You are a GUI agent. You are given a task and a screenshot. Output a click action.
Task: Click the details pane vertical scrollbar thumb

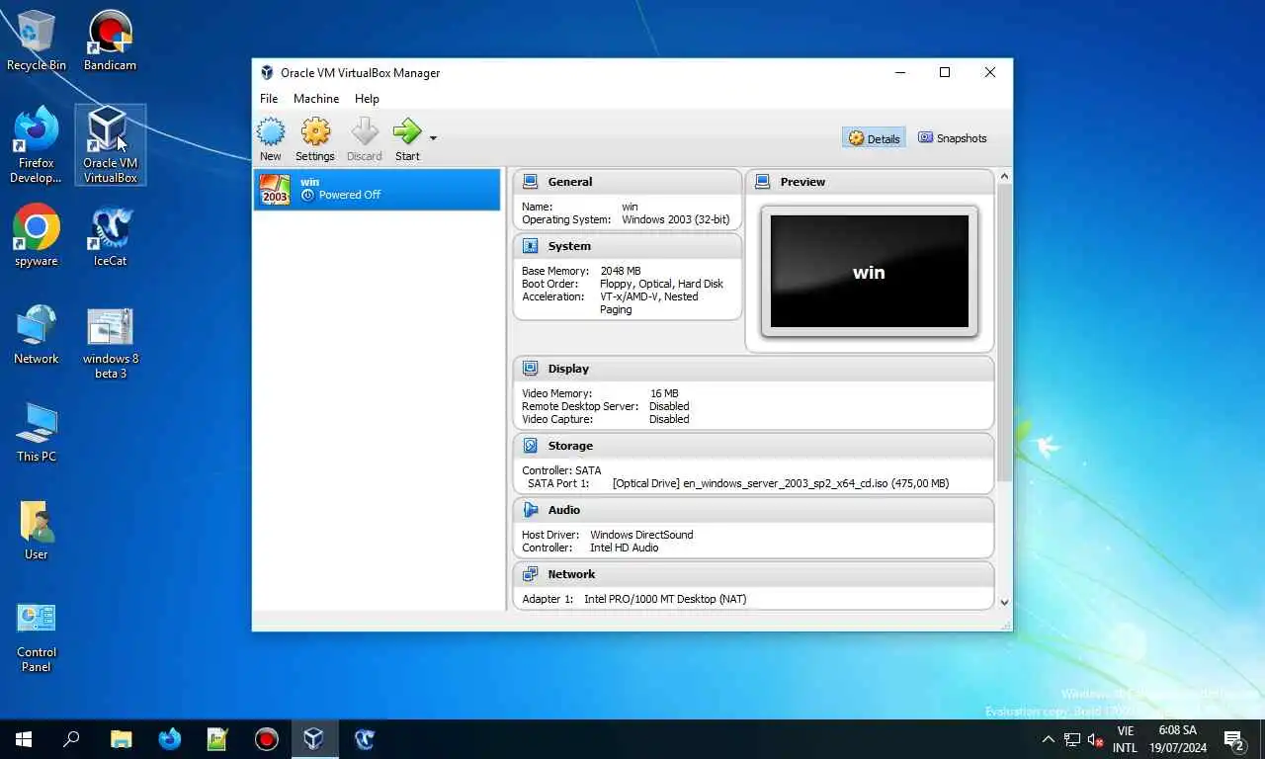coord(1004,333)
